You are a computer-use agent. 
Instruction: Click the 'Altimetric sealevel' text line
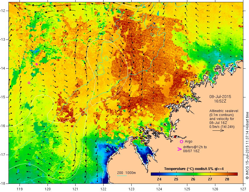coord(224,111)
